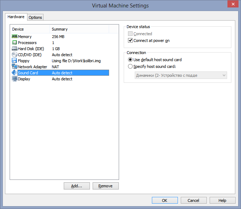Choose Specify host sound card option
Image resolution: width=241 pixels, height=209 pixels.
130,66
